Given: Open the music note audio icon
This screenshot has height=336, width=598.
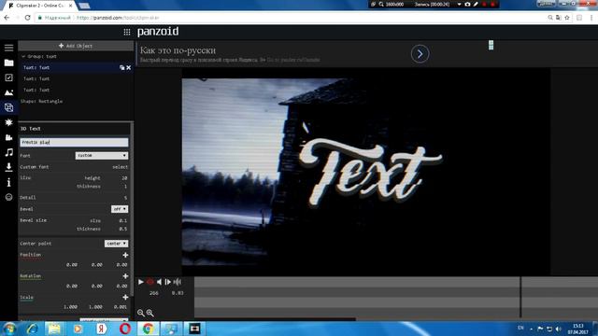Looking at the screenshot, I should tap(8, 152).
